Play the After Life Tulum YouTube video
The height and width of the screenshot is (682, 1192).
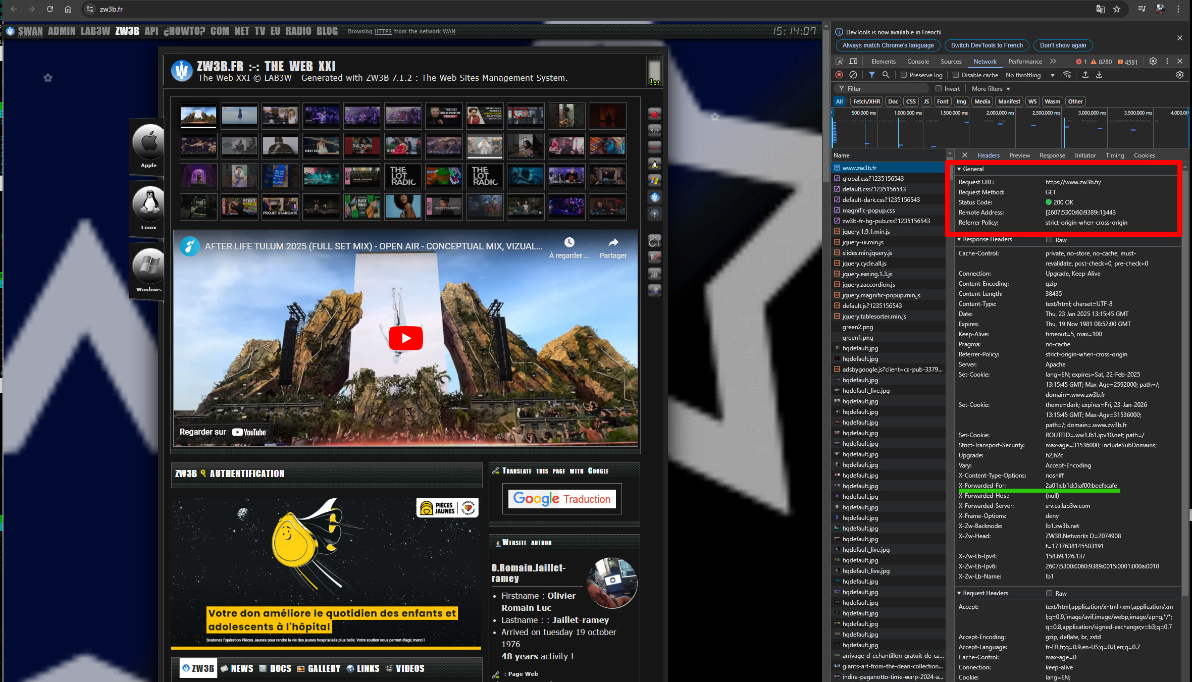405,338
